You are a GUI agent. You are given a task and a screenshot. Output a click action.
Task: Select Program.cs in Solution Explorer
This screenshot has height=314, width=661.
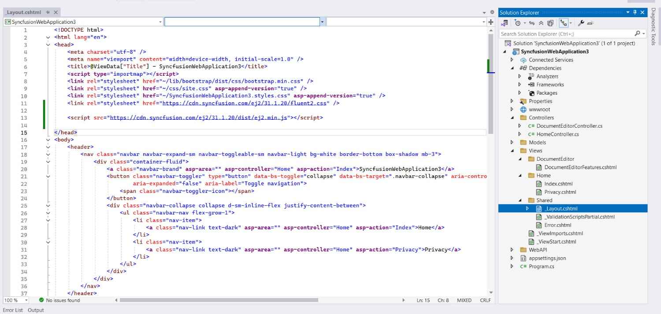coord(542,266)
